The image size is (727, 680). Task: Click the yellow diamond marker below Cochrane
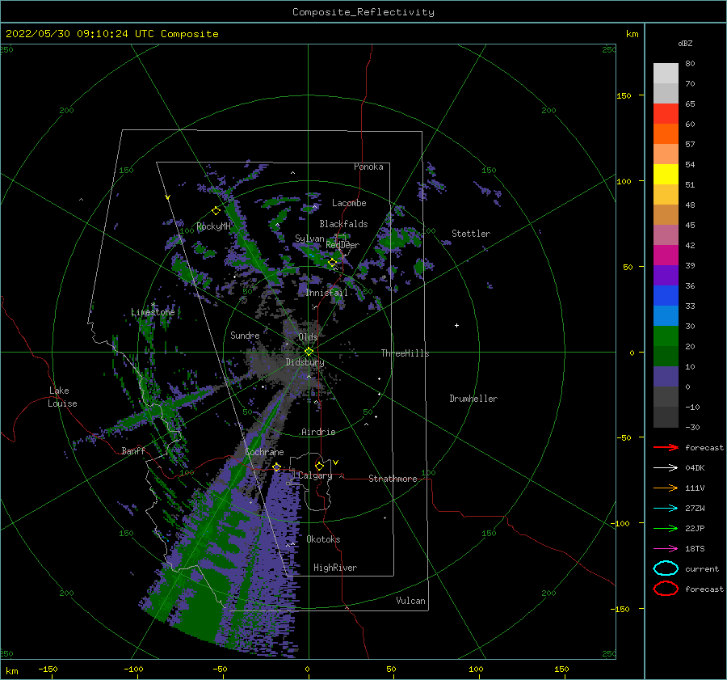pos(276,467)
